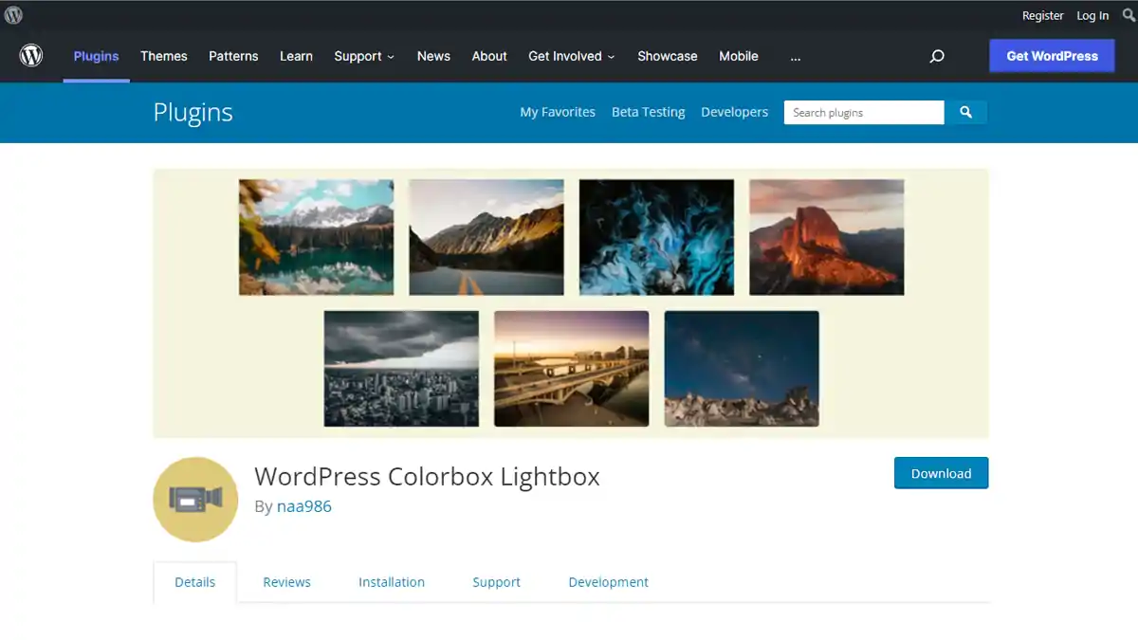
Task: Open site search icon beside Get WordPress
Action: [937, 56]
